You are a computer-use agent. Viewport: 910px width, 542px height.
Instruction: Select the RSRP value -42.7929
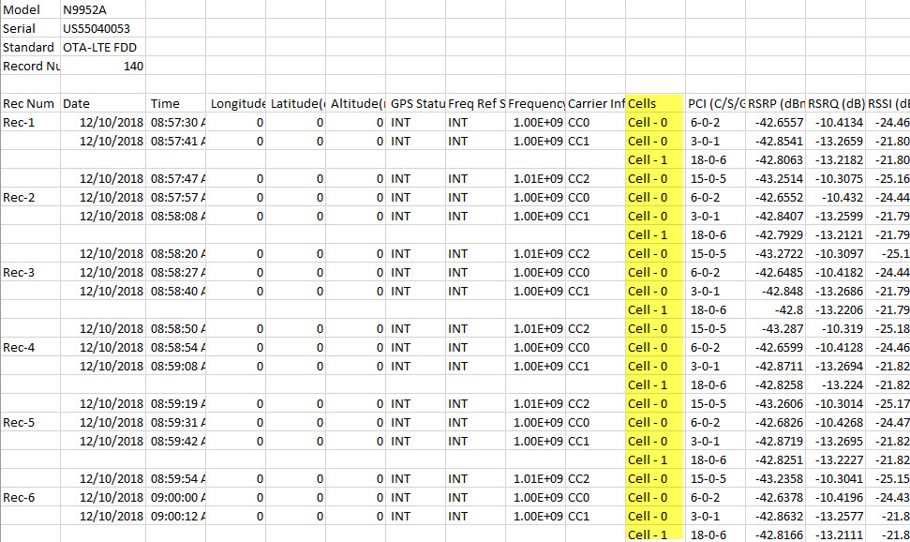(776, 234)
